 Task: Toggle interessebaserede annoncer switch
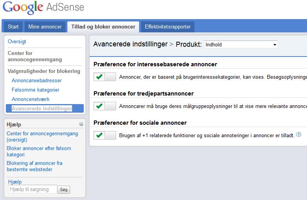105,77
